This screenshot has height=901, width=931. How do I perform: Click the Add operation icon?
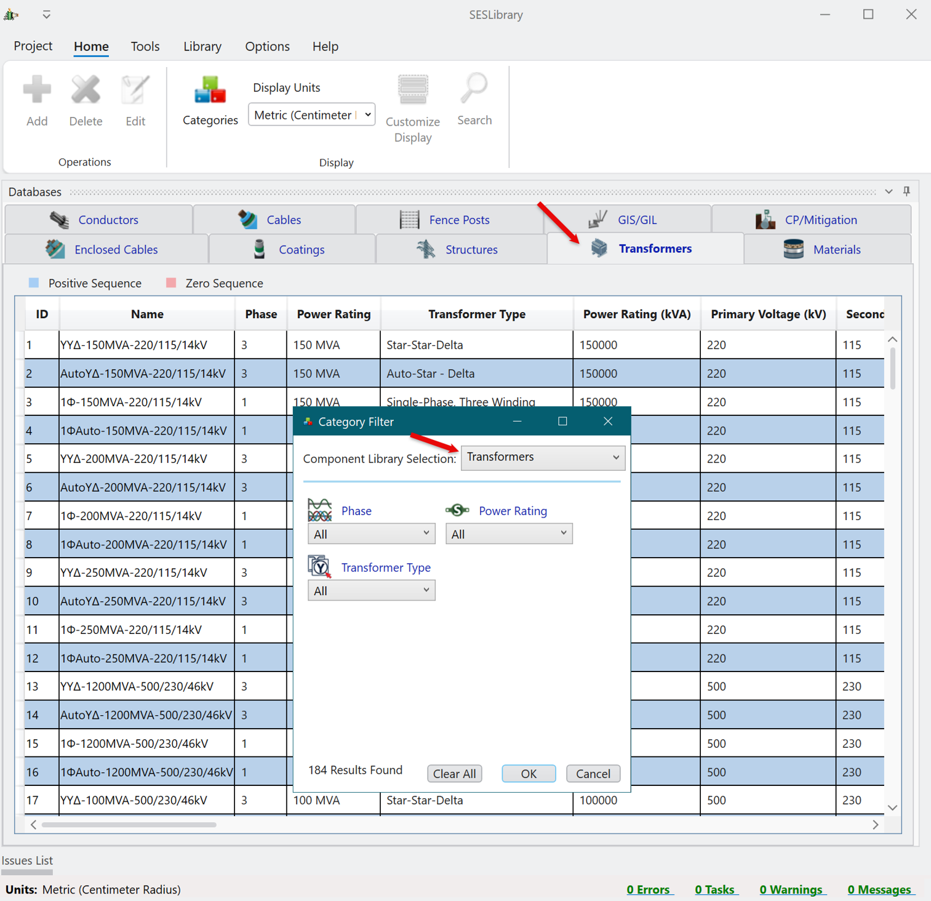point(37,90)
